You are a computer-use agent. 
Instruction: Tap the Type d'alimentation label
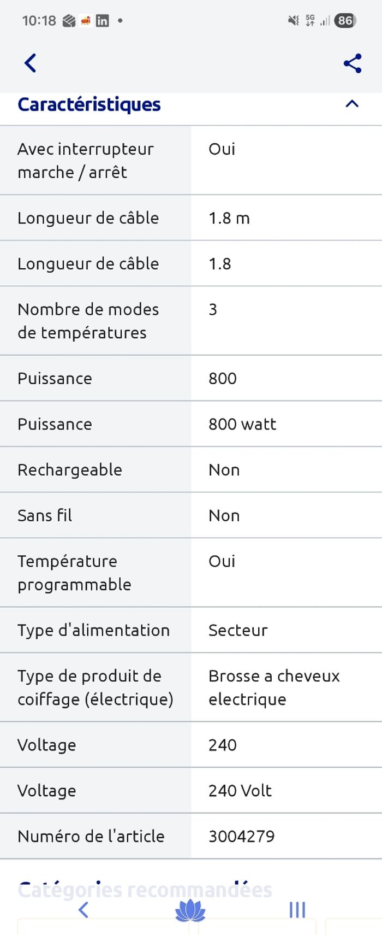(x=93, y=630)
